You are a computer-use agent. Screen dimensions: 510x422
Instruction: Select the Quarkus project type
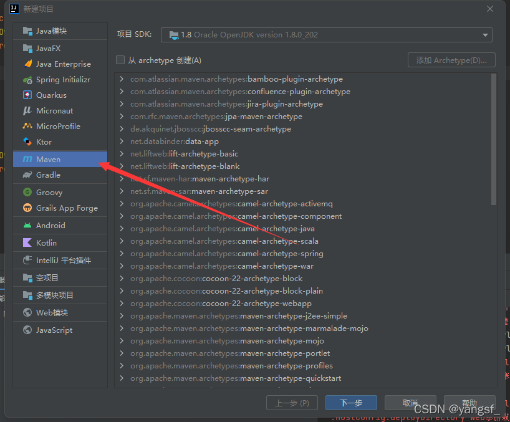(60, 95)
